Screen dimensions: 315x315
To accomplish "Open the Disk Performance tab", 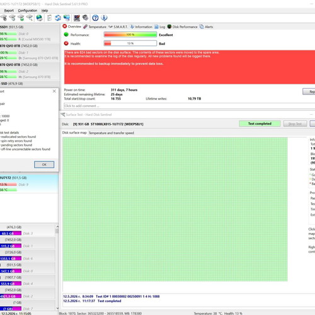I will (x=182, y=26).
